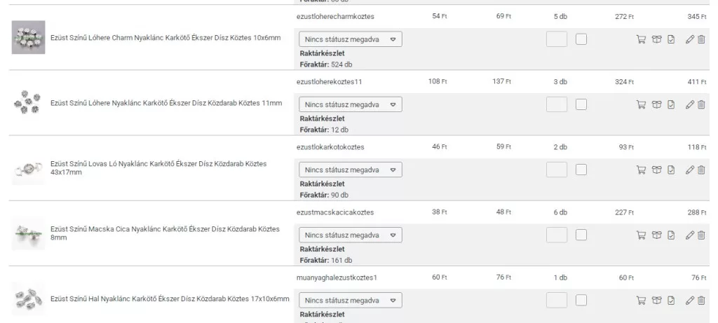Expand 'Nincs státusz megadva' for ezustloherekoztes11
This screenshot has height=323, width=718.
[351, 105]
